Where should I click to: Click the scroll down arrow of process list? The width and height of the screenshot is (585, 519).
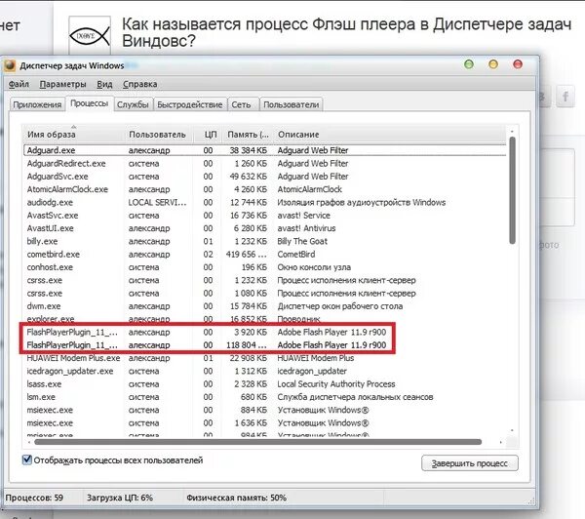(x=512, y=431)
